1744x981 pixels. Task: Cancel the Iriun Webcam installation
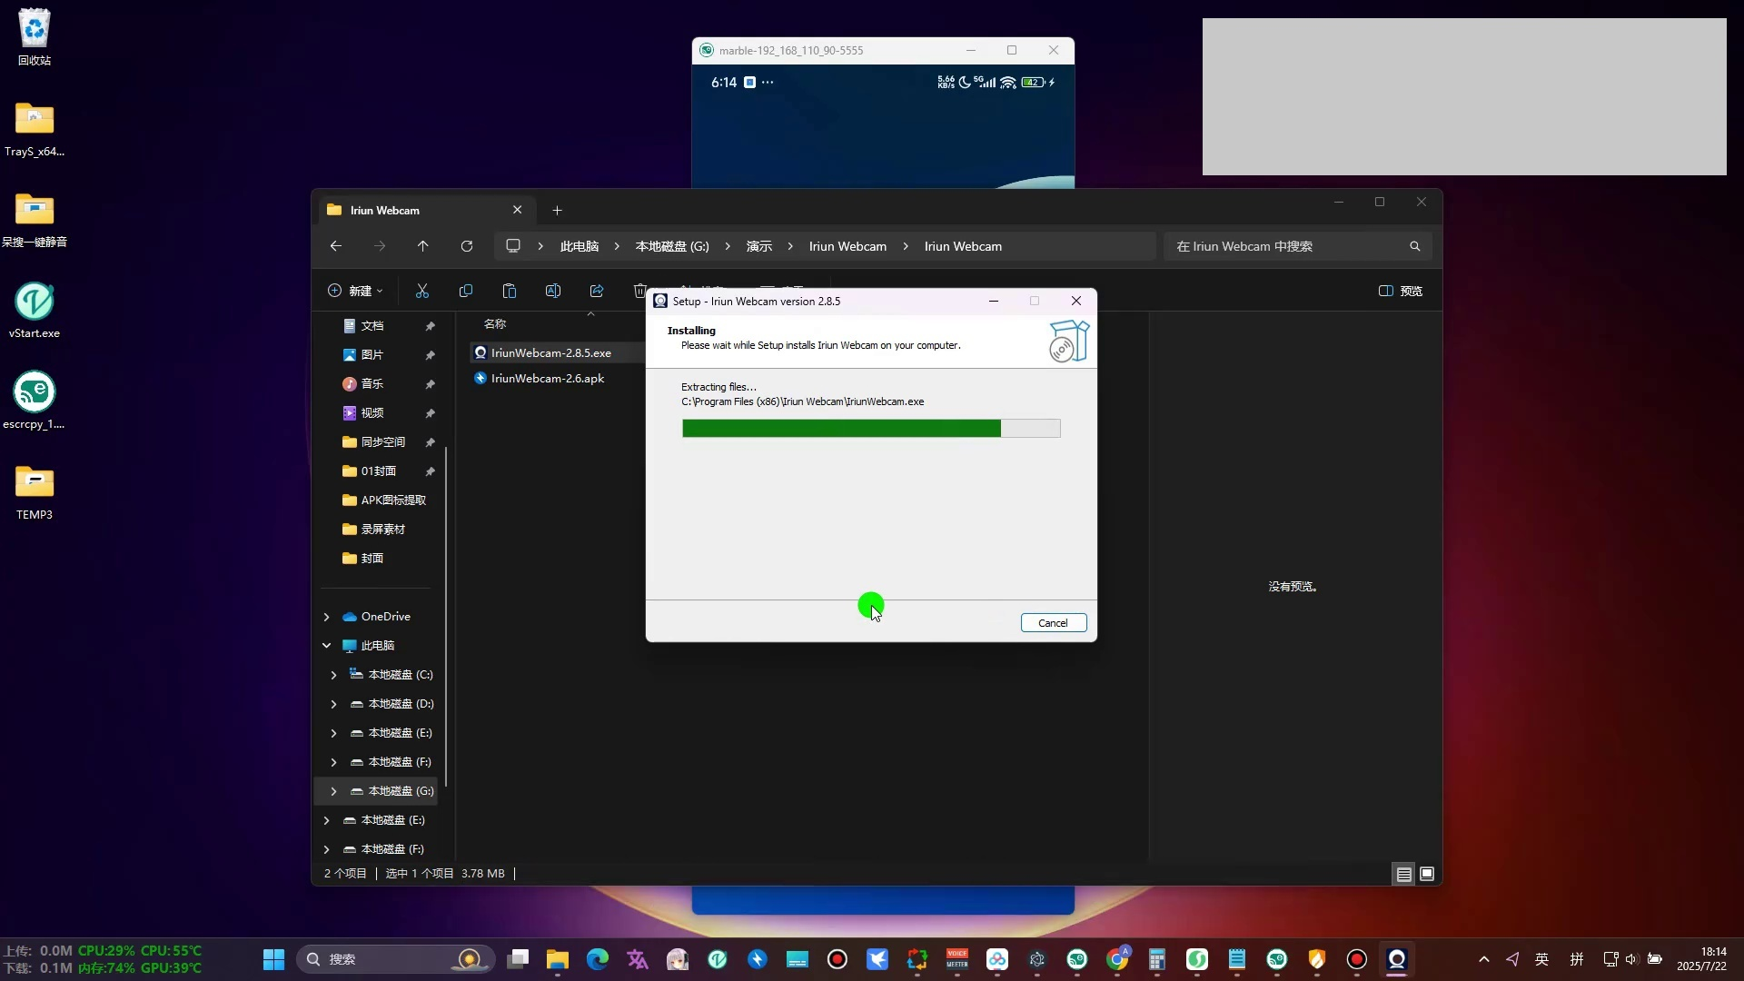[x=1053, y=623]
